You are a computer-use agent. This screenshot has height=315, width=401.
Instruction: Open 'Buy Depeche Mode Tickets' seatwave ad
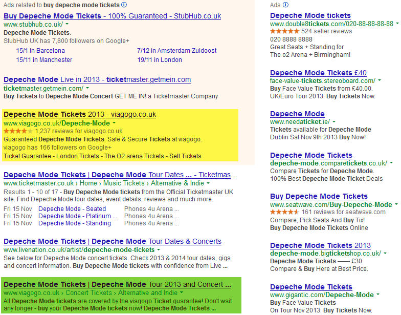319,197
